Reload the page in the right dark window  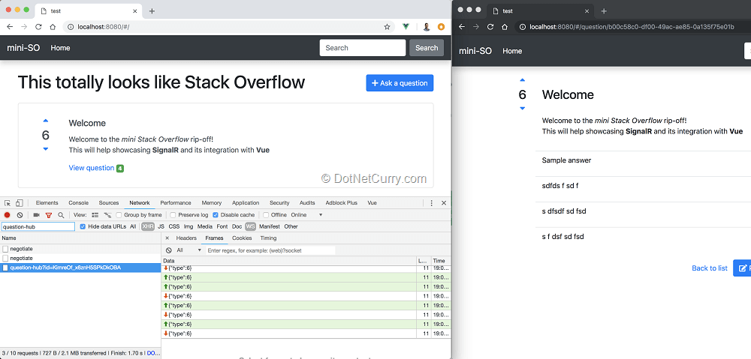click(490, 27)
